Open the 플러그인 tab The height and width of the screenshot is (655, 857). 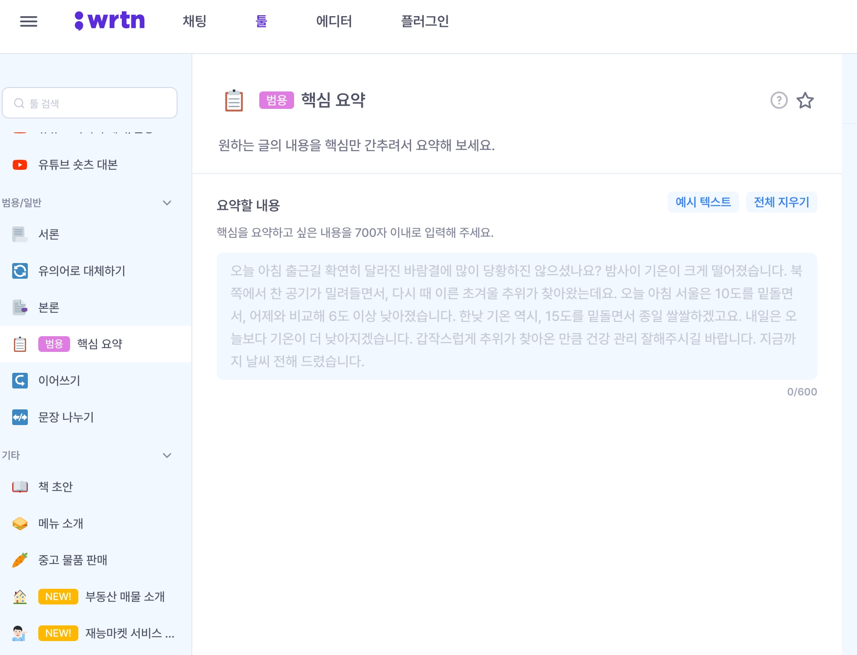(x=425, y=21)
